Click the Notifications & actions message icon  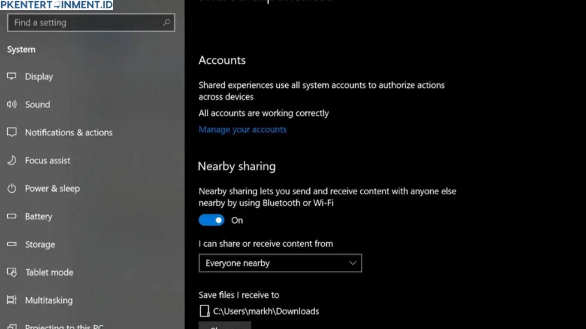[12, 132]
